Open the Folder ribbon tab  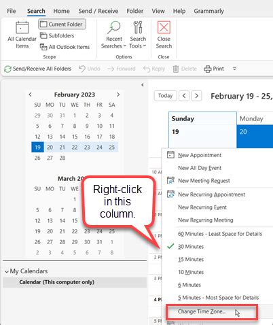pos(134,11)
